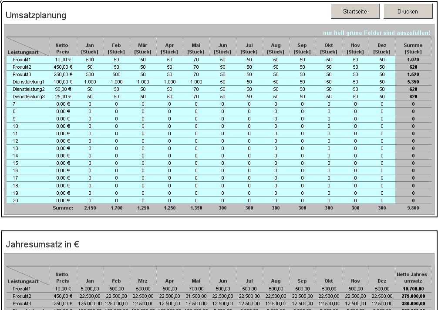Select Produkt1 January quantity 500
The image size is (438, 310).
[x=90, y=60]
